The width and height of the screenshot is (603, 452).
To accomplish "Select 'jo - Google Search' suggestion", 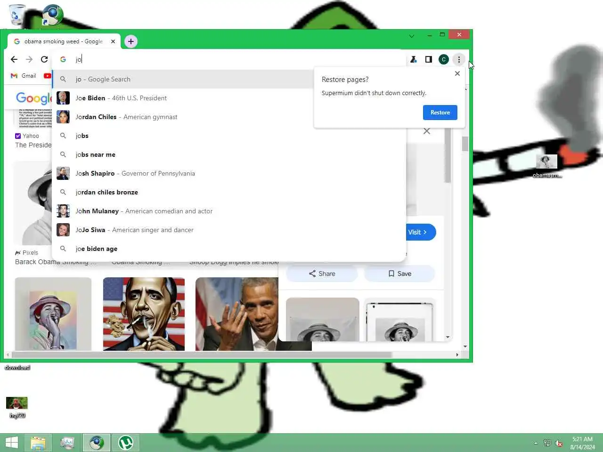I will click(x=182, y=79).
